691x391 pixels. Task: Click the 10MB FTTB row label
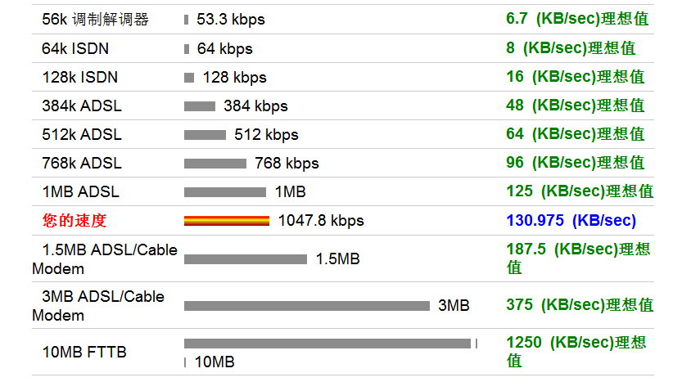pos(84,353)
